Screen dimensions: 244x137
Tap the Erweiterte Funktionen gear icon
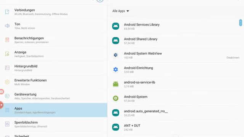7,82
